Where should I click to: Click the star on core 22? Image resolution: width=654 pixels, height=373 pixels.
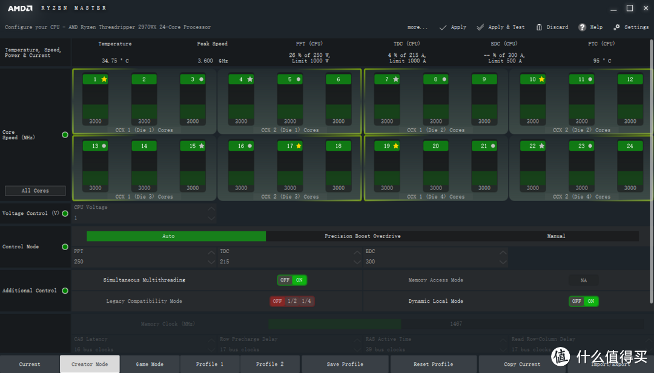pyautogui.click(x=542, y=146)
